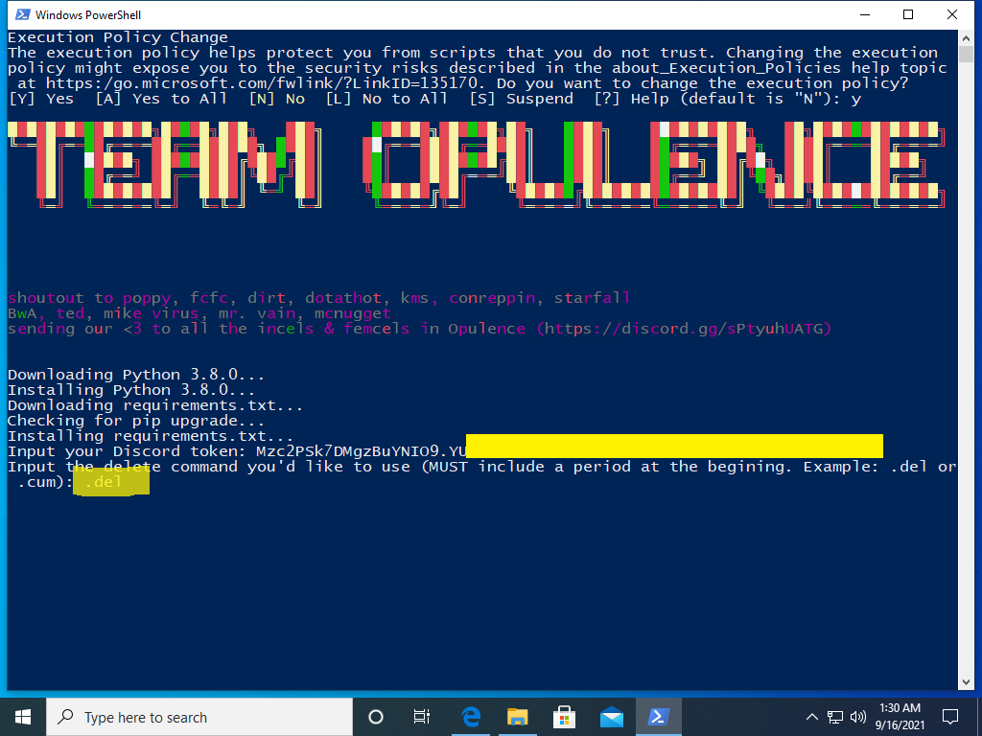Screen dimensions: 982x736
Task: Maximize the PowerShell window
Action: pyautogui.click(x=908, y=14)
